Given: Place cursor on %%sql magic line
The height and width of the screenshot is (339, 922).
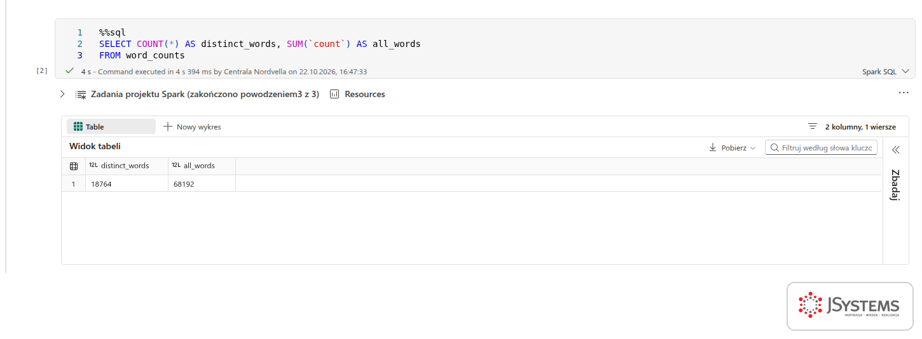Looking at the screenshot, I should pyautogui.click(x=113, y=32).
